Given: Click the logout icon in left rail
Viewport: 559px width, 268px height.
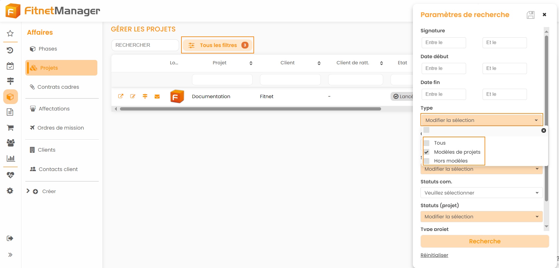Looking at the screenshot, I should (10, 238).
